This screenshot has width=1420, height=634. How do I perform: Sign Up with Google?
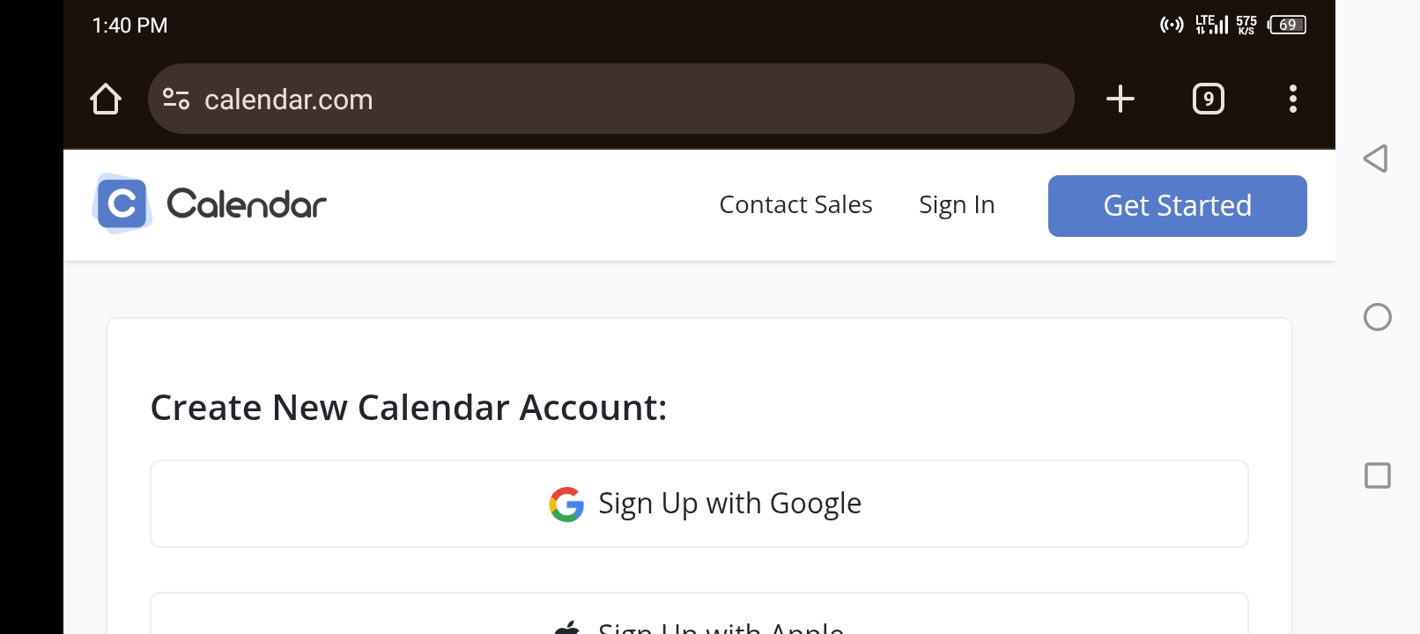coord(699,504)
